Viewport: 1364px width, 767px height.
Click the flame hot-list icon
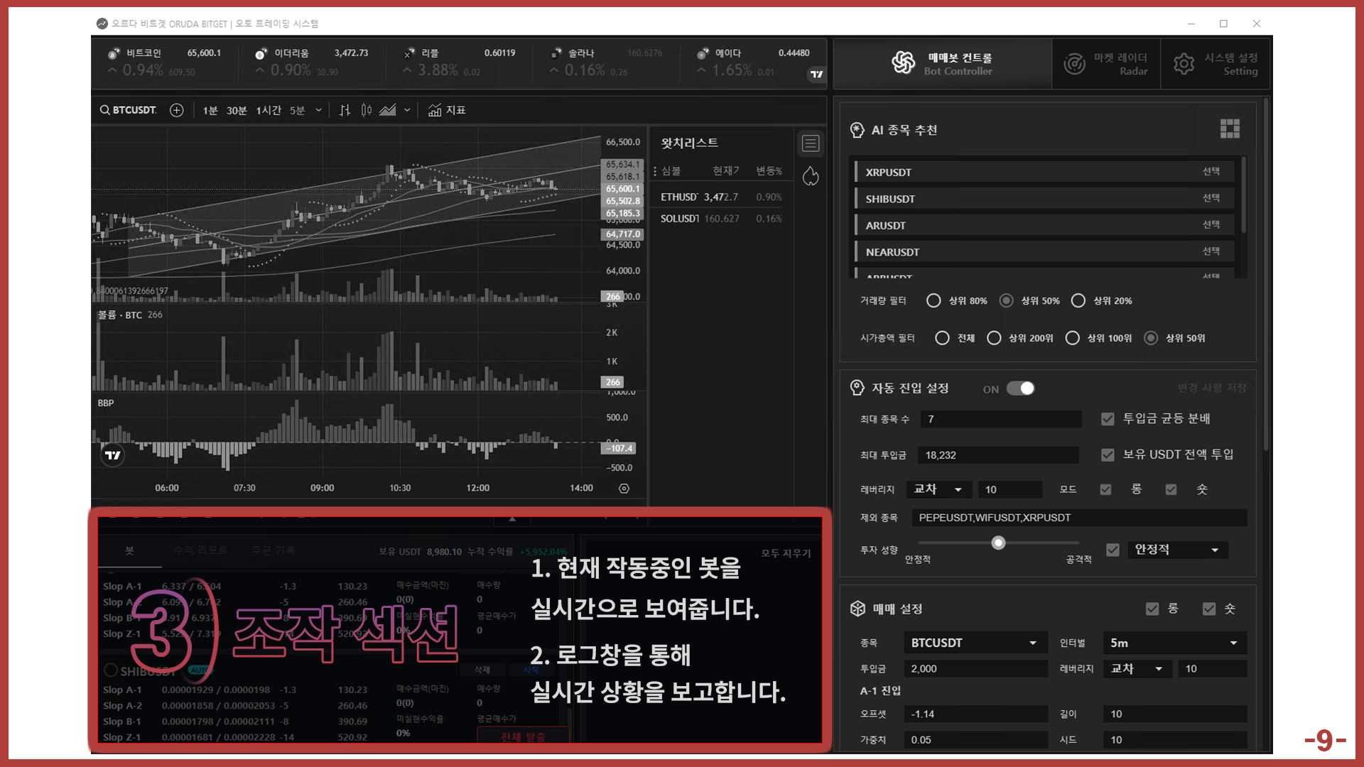811,176
